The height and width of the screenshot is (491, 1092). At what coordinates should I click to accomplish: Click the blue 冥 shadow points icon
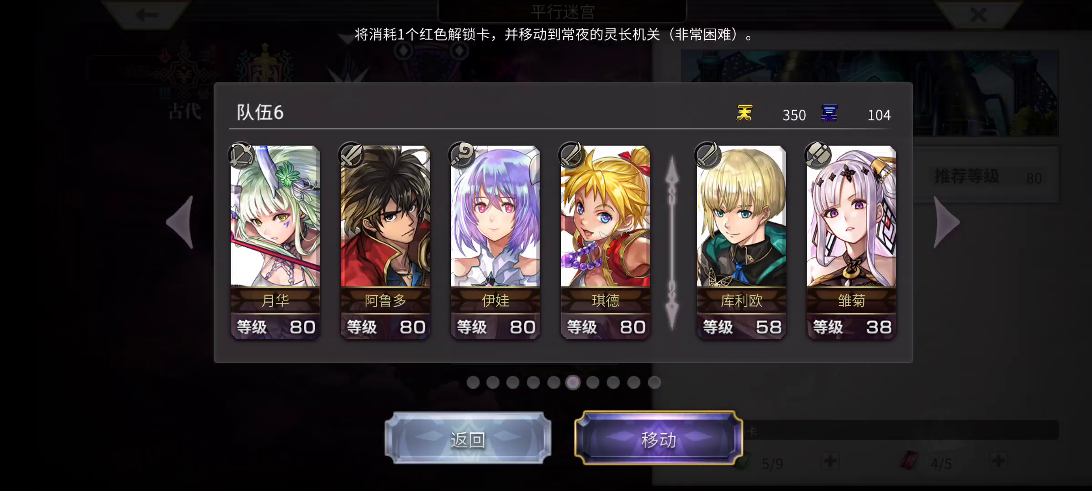coord(829,113)
